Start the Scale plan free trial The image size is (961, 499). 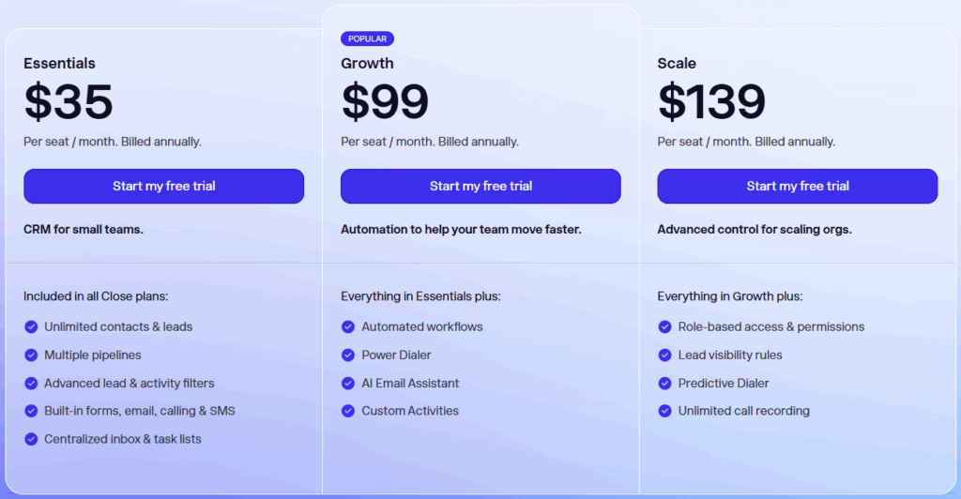tap(797, 186)
